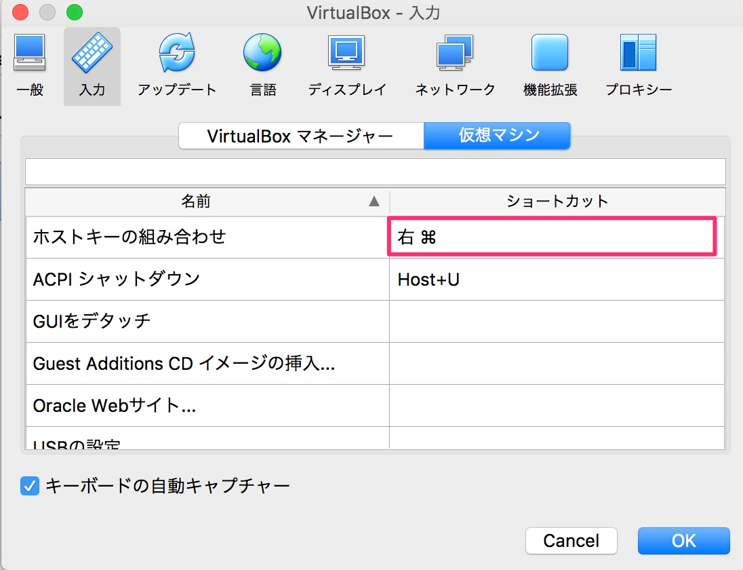Open the 一般 (General) settings icon
This screenshot has height=570, width=743.
tap(30, 64)
